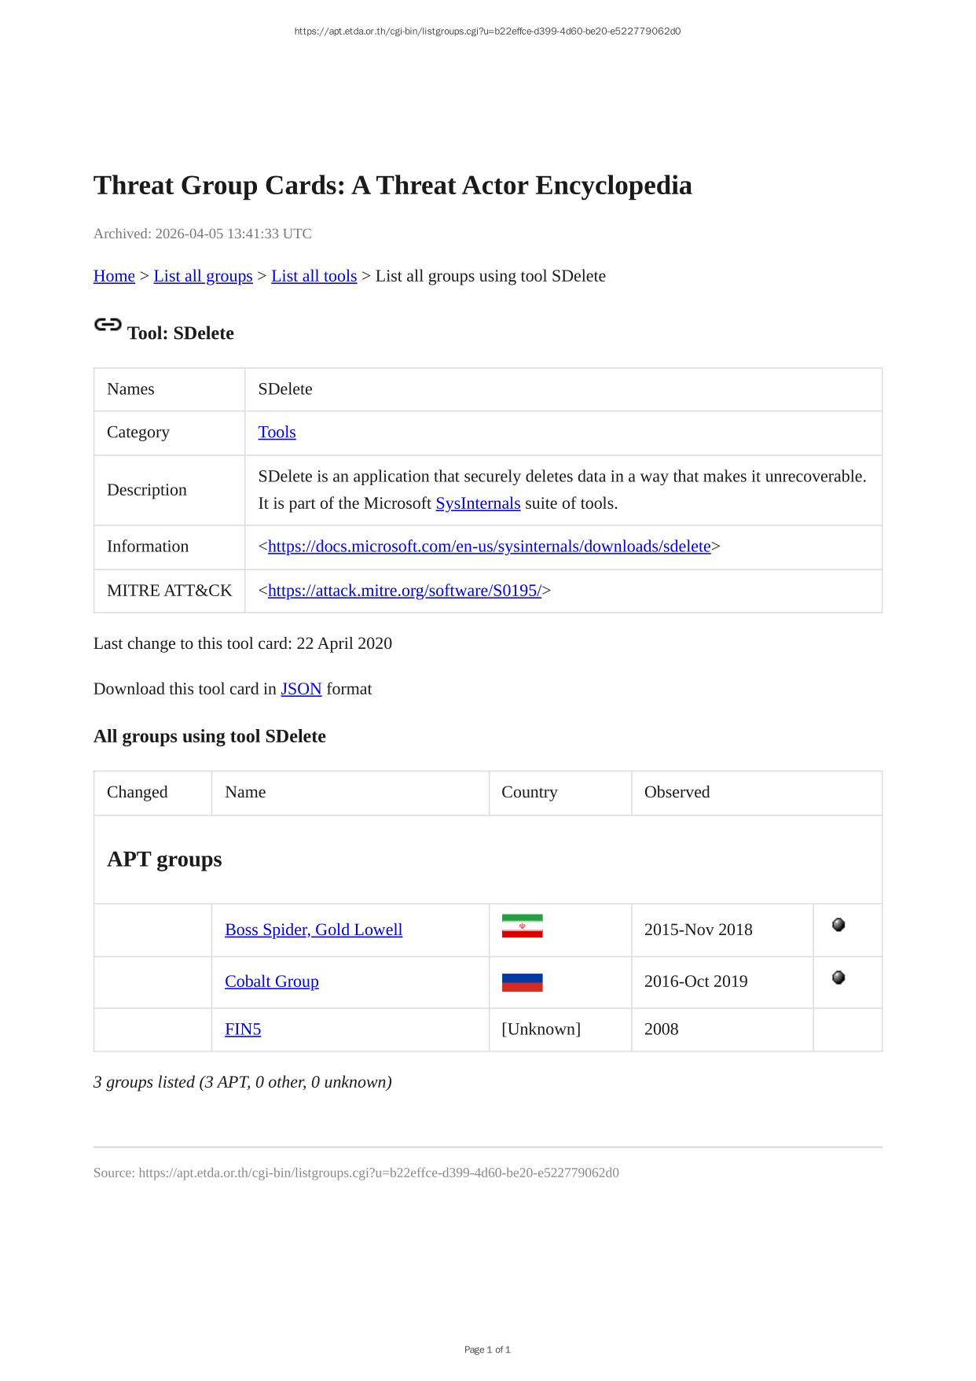Click the status ball in Cobalt Group row
The width and height of the screenshot is (976, 1381).
pos(838,978)
